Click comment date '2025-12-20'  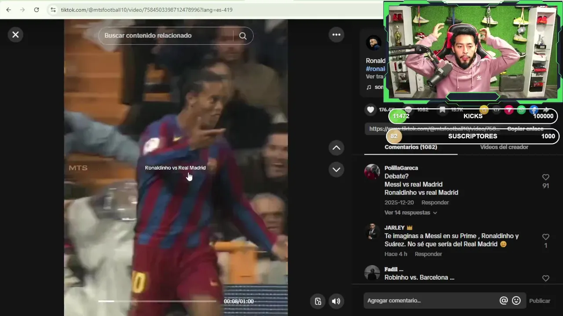click(399, 202)
